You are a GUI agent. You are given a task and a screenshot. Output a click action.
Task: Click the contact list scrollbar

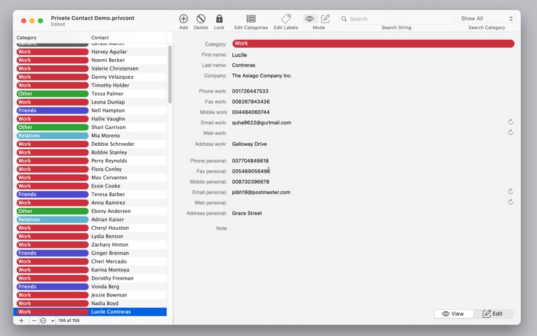[x=170, y=75]
